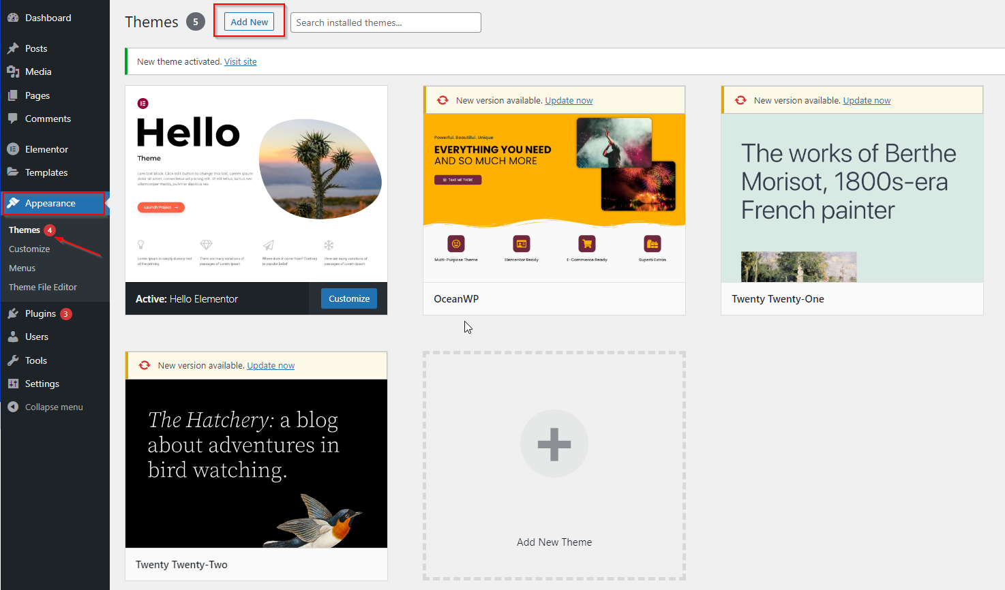Open Menus under Appearance
Viewport: 1005px width, 590px height.
22,268
